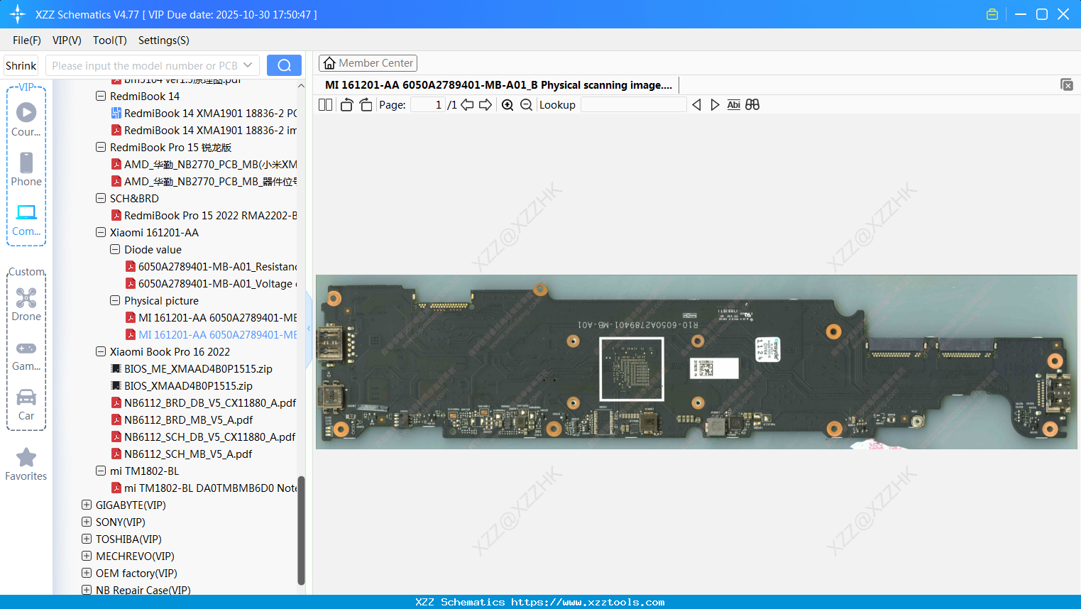Zoom out of the board image
This screenshot has width=1081, height=609.
click(526, 105)
